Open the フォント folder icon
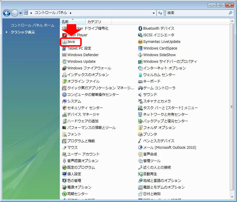 [64, 134]
